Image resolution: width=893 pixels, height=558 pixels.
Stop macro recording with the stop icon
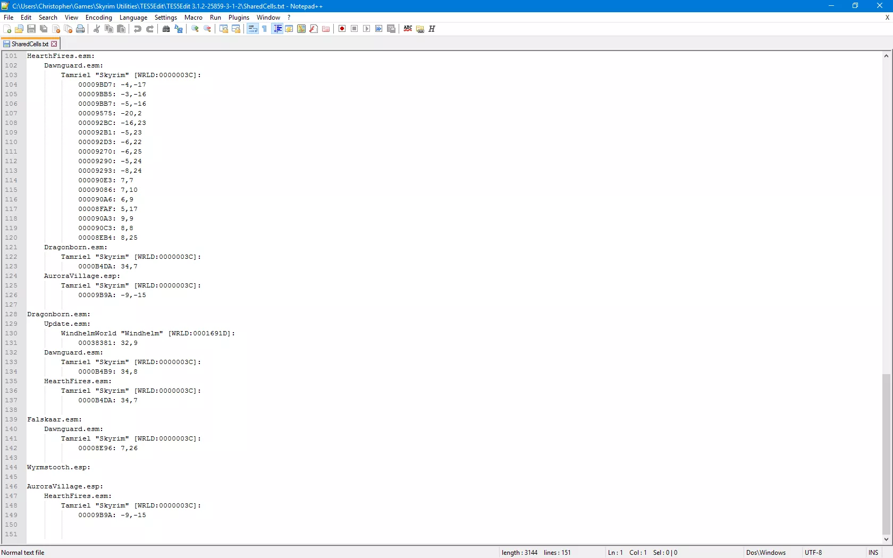(x=355, y=29)
